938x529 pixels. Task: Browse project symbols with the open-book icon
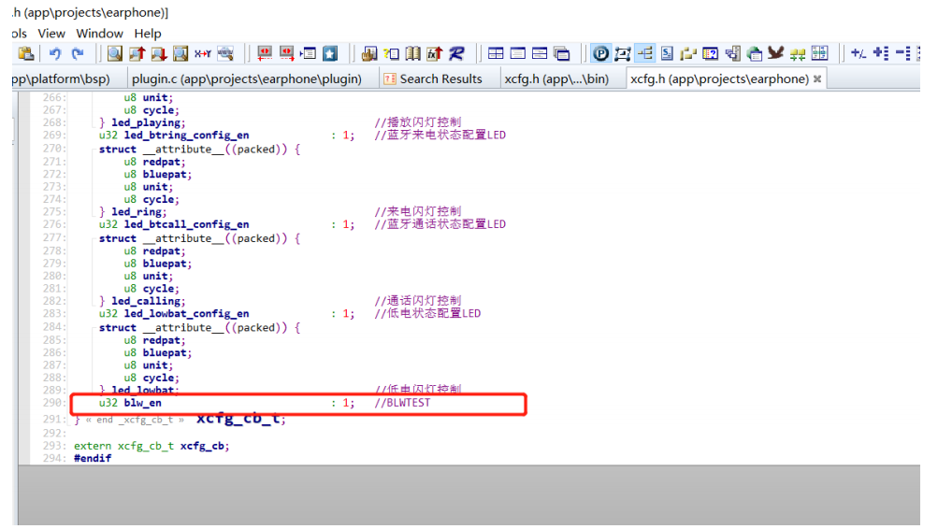[412, 54]
